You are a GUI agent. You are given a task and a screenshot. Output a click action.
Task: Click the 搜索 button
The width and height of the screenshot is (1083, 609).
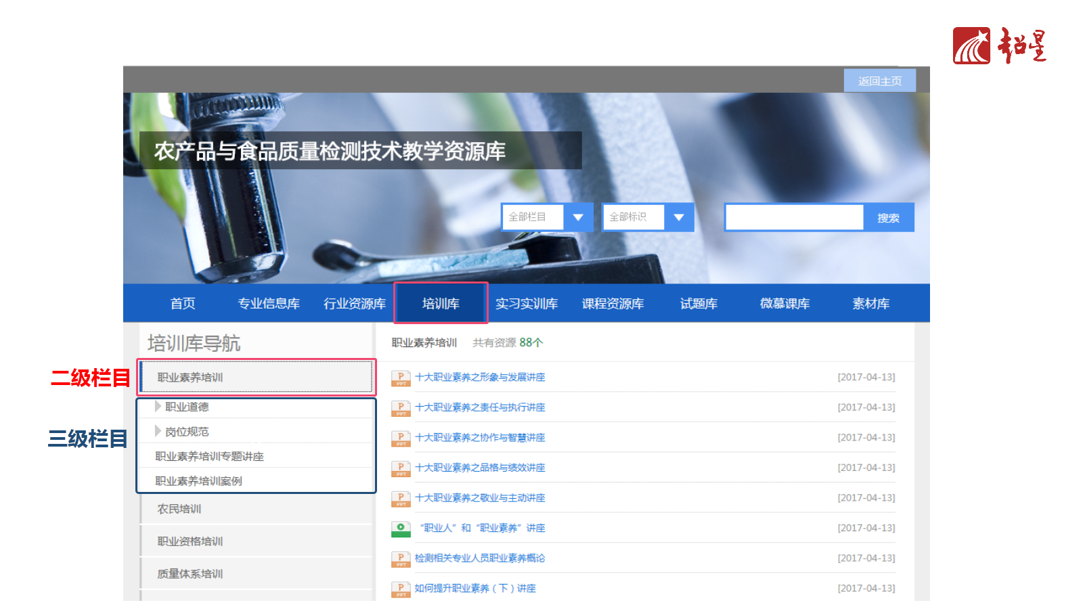[x=889, y=218]
